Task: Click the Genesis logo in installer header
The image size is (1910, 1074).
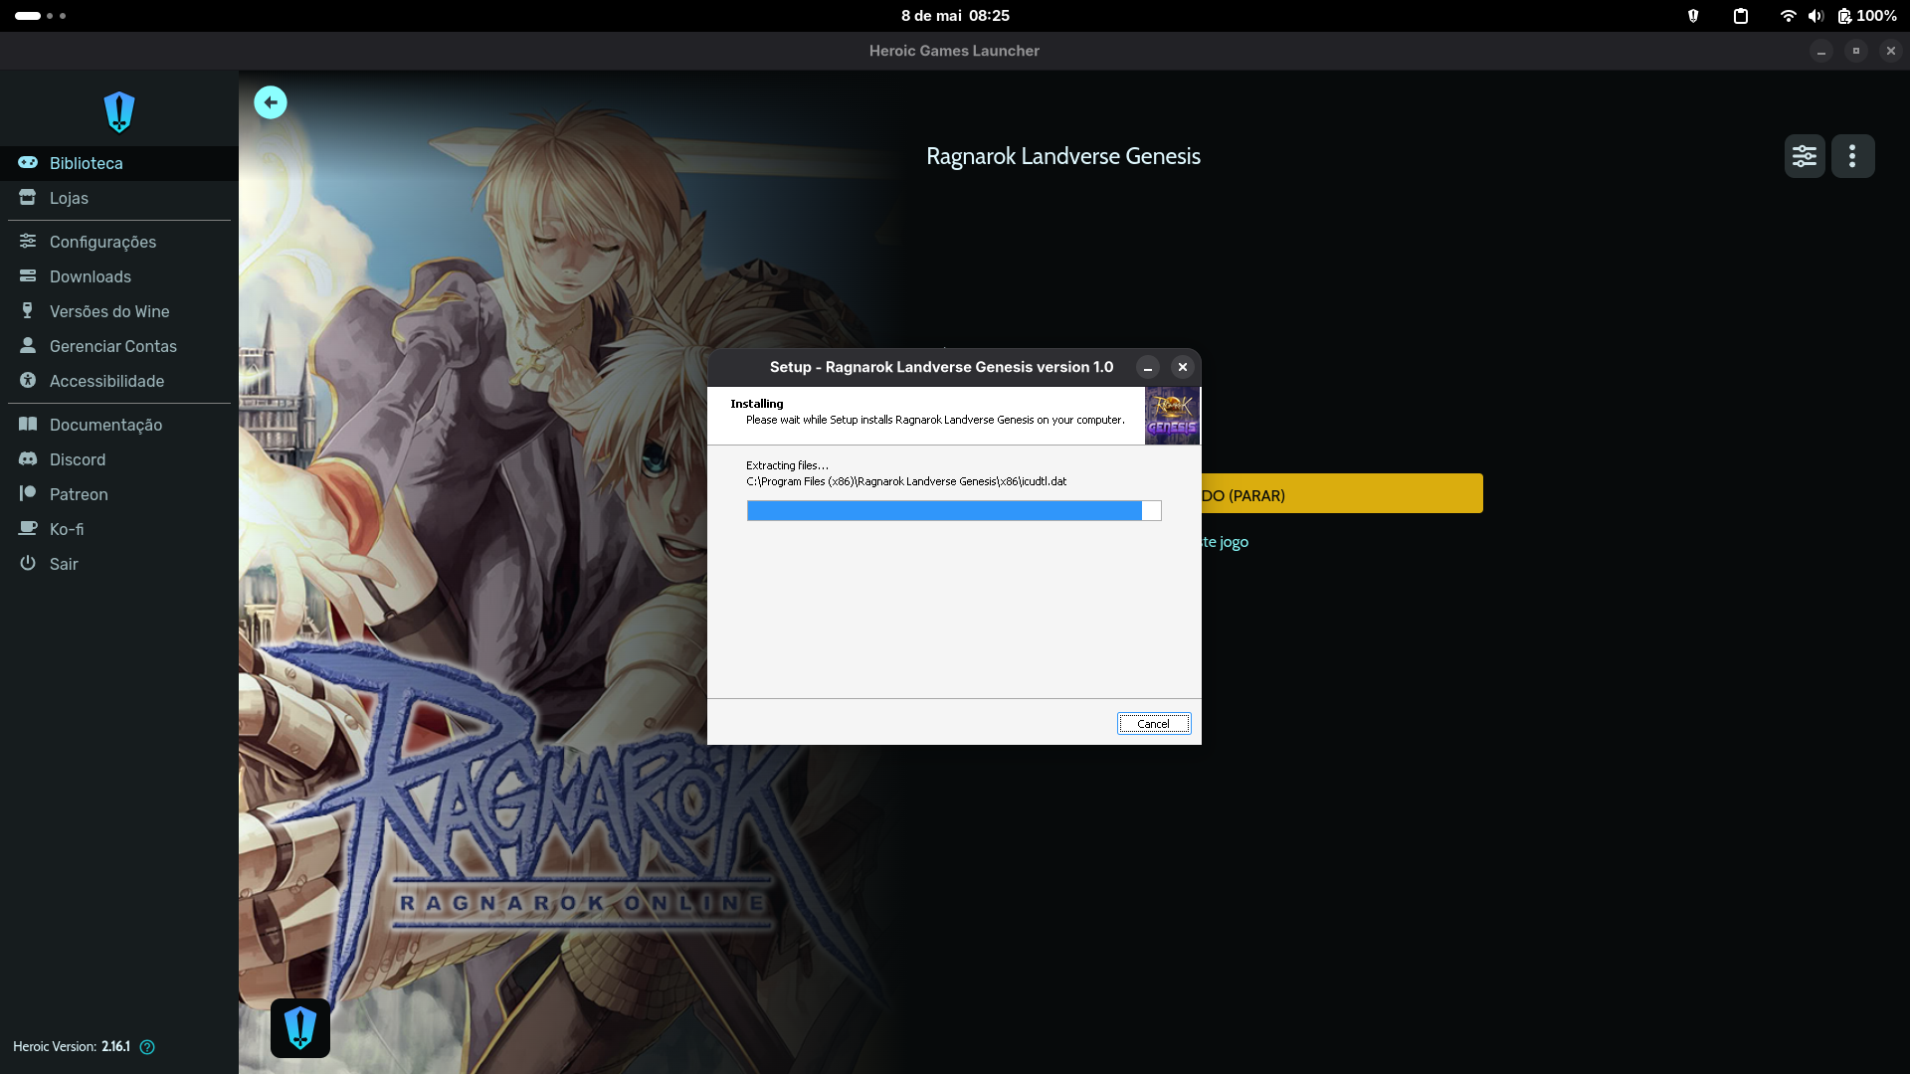Action: point(1172,416)
